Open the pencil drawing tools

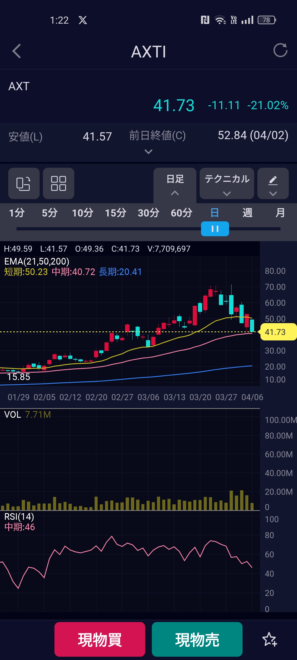(273, 183)
